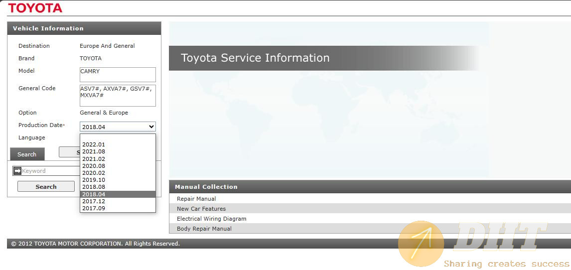The width and height of the screenshot is (571, 270).
Task: Focus the Keyword input field
Action: (x=51, y=171)
